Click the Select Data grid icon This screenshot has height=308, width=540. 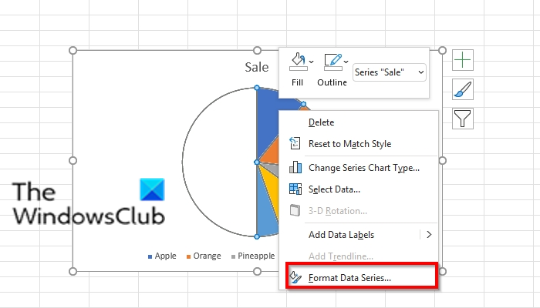tap(295, 189)
